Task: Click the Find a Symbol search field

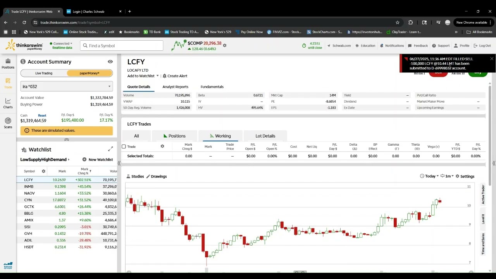Action: pyautogui.click(x=122, y=46)
